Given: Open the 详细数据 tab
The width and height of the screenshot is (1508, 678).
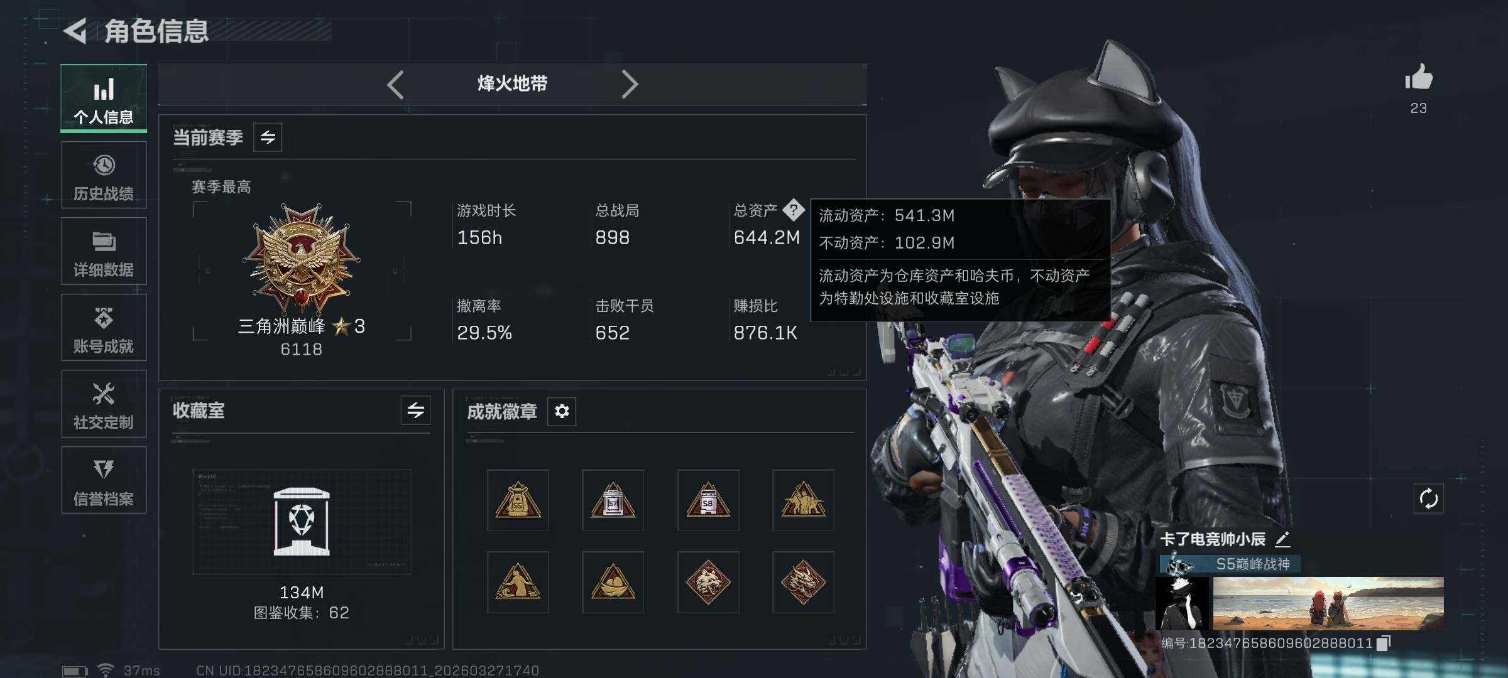Looking at the screenshot, I should (x=104, y=251).
